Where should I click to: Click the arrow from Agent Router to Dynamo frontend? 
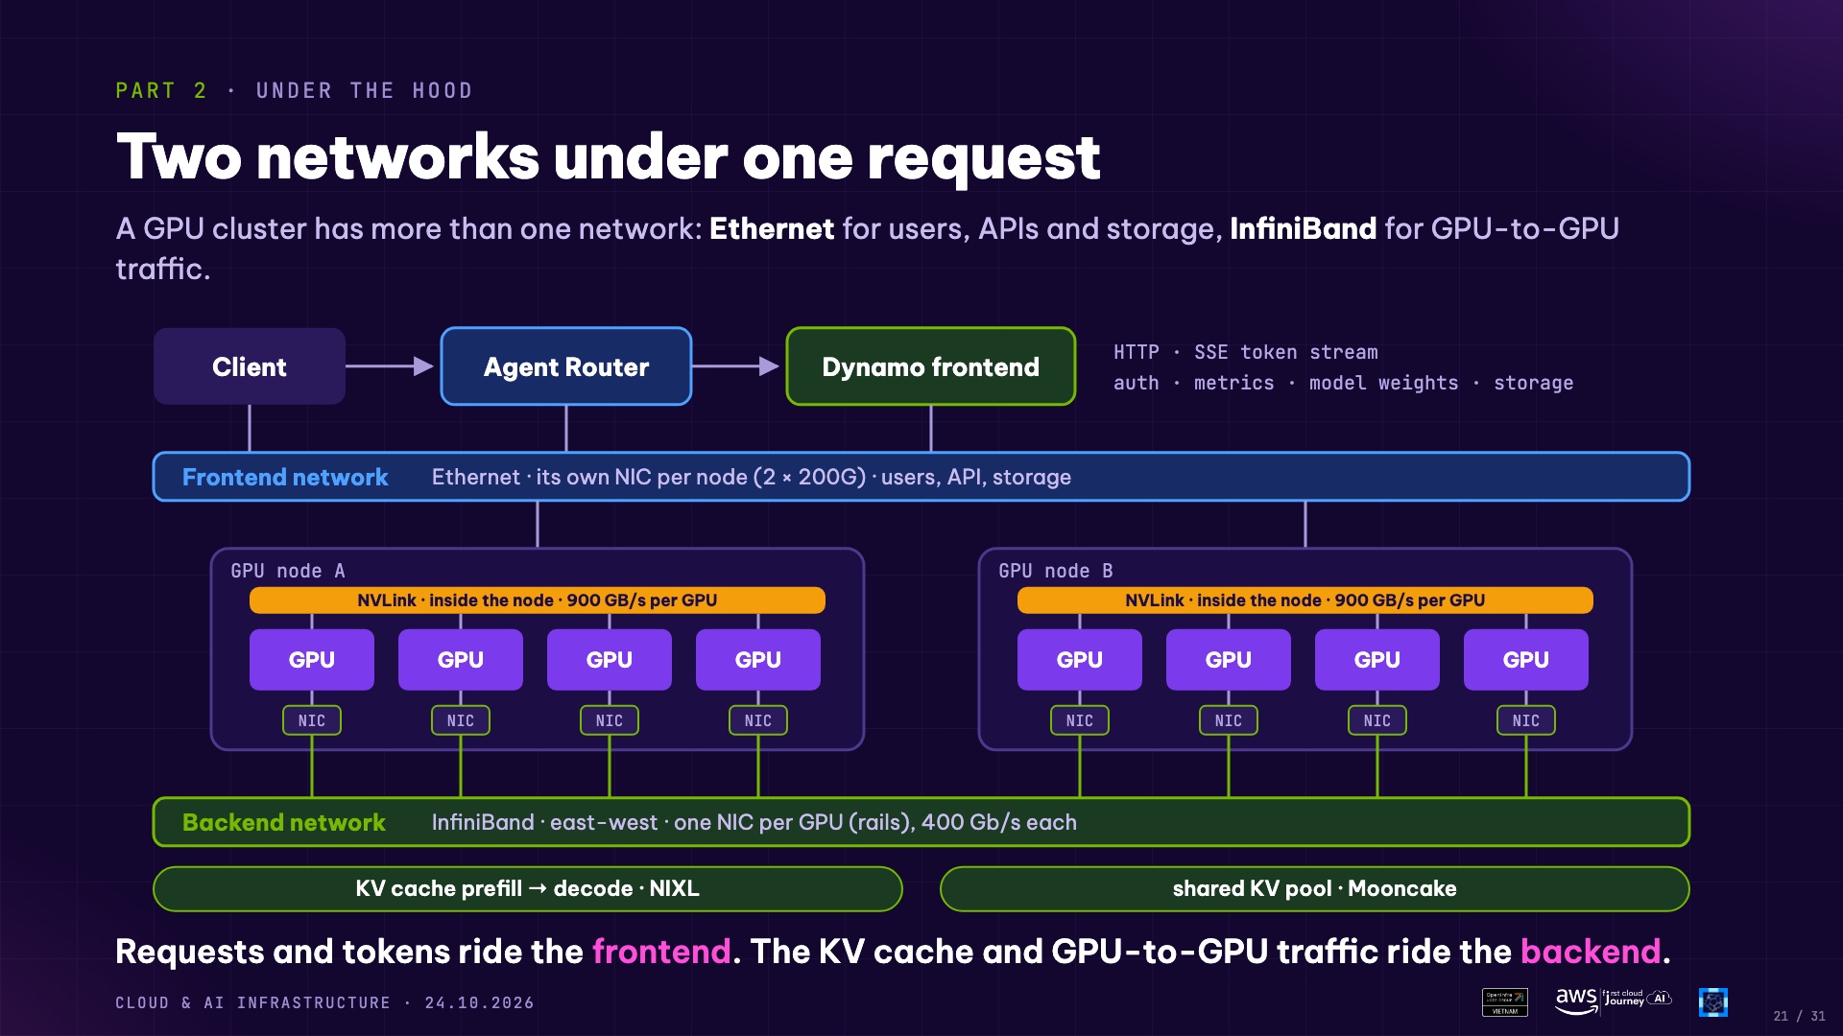coord(735,366)
